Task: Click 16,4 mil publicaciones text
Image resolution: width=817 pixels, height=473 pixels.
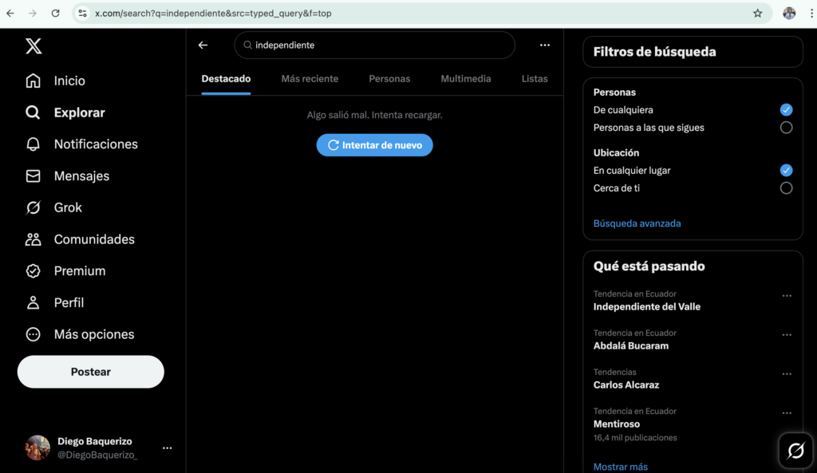Action: tap(635, 438)
